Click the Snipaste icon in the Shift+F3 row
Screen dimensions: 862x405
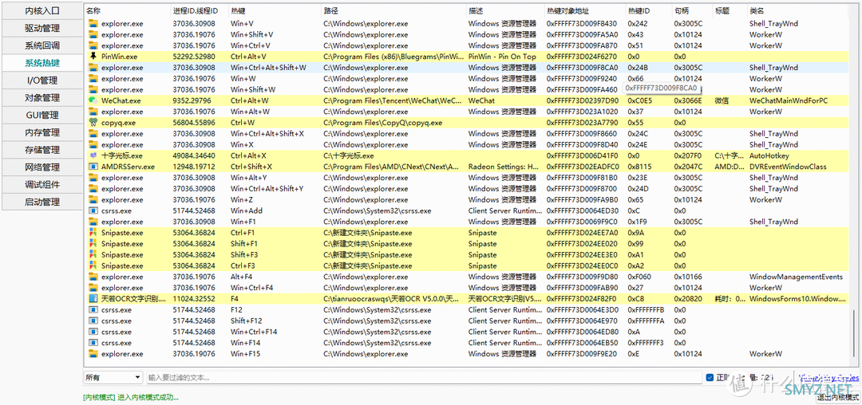[93, 254]
